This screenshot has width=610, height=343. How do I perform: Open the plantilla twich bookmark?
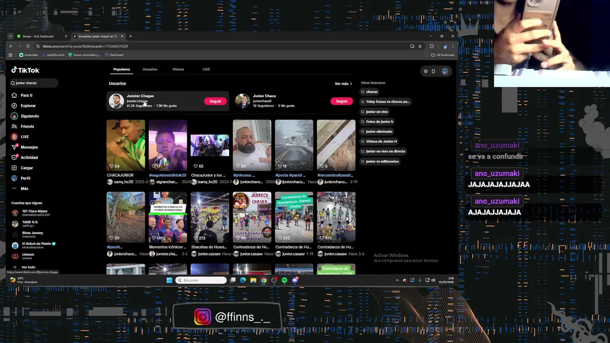53,55
